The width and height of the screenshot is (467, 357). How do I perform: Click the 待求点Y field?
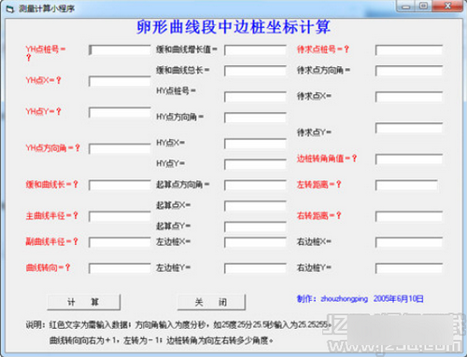(x=409, y=128)
